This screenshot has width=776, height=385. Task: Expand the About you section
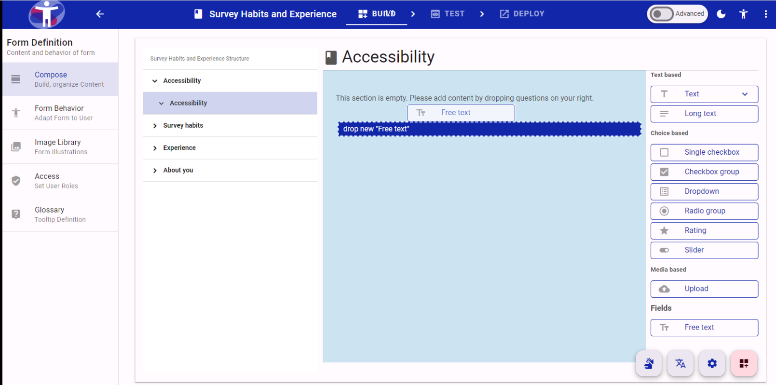pos(155,171)
